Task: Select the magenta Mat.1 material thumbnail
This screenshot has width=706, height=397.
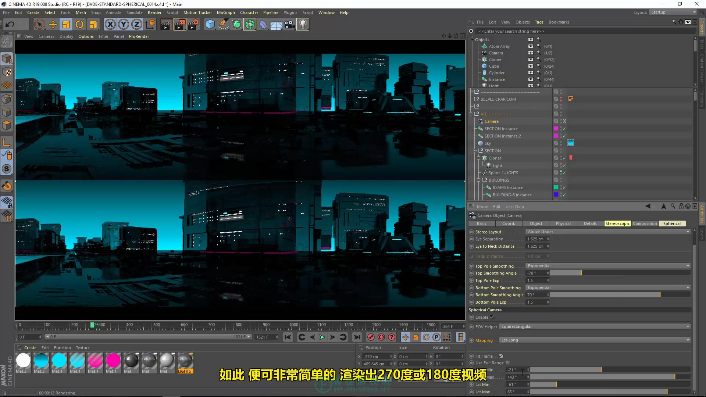Action: (x=113, y=360)
